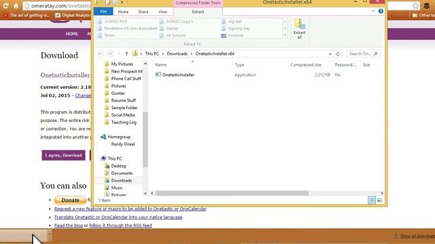This screenshot has width=435, height=244.
Task: Select the Social Media folder
Action: point(123,115)
